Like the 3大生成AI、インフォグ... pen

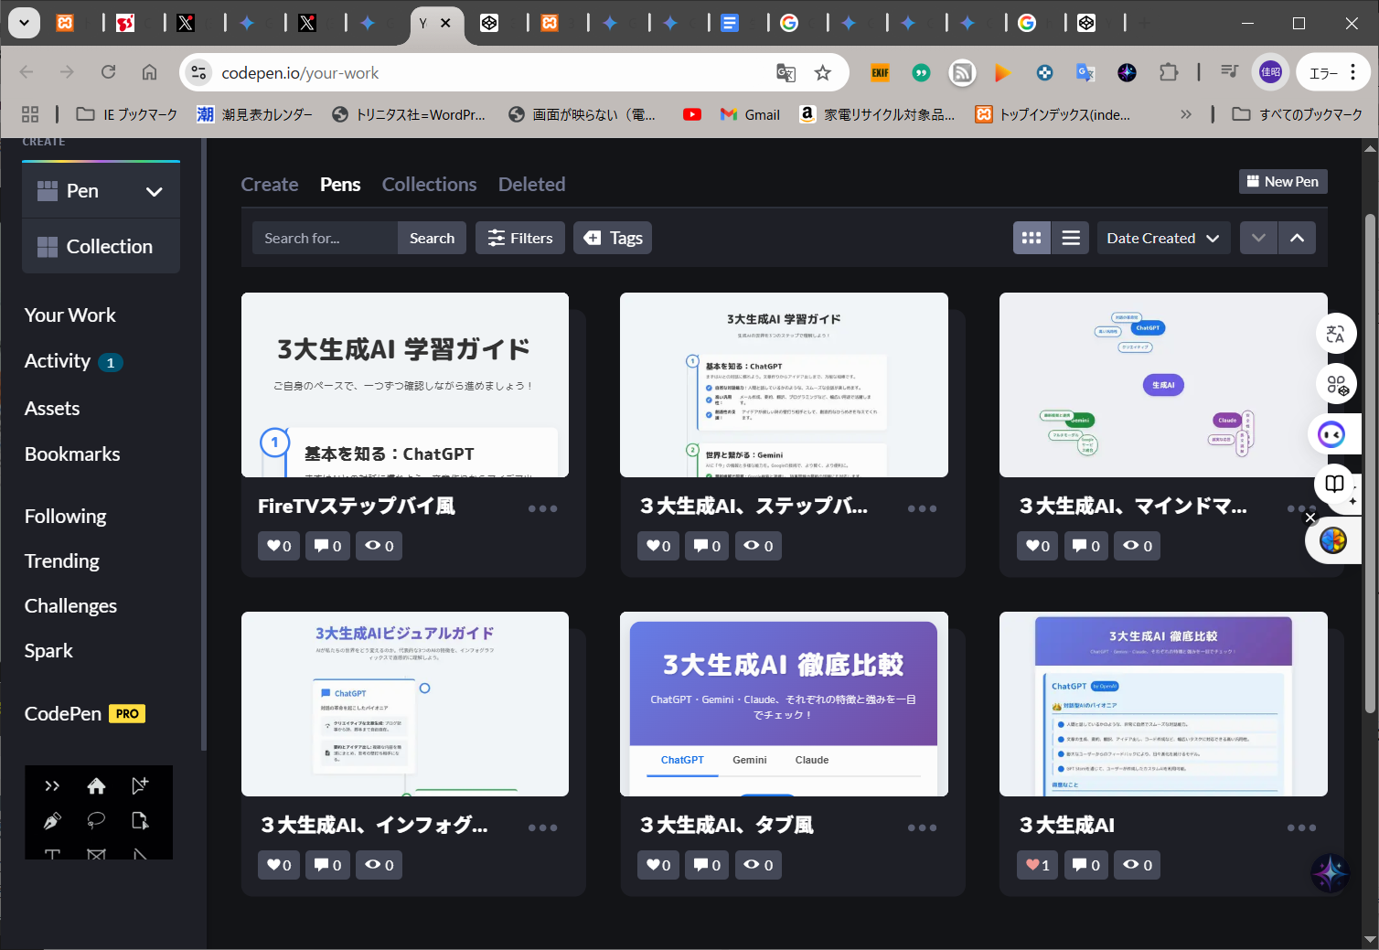point(279,865)
